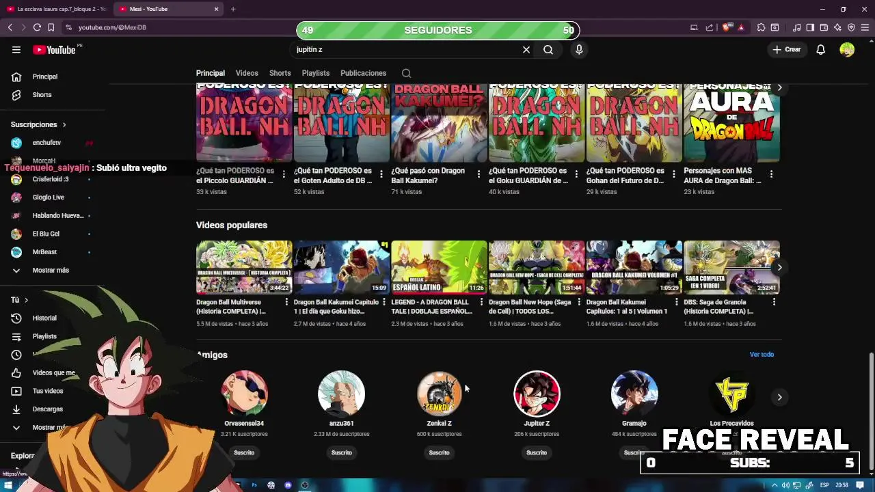Open the Publicaciones tab
This screenshot has height=492, width=875.
(363, 73)
